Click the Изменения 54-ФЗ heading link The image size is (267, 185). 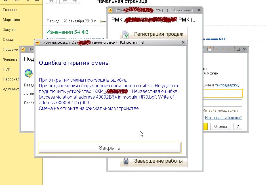pyautogui.click(x=68, y=32)
